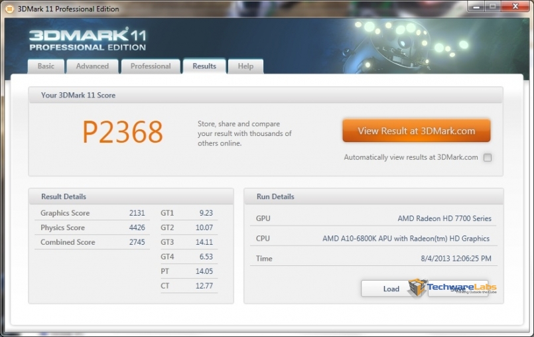The width and height of the screenshot is (534, 337).
Task: Click the GT4 value 6.53
Action: (x=206, y=257)
